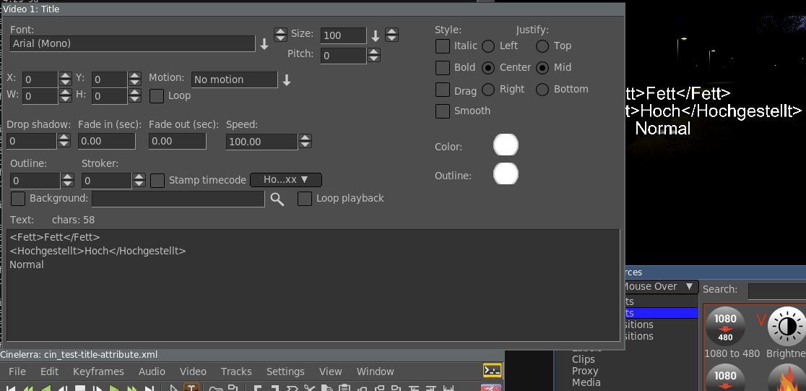Open the Keyframes menu
The width and height of the screenshot is (806, 391).
point(98,371)
